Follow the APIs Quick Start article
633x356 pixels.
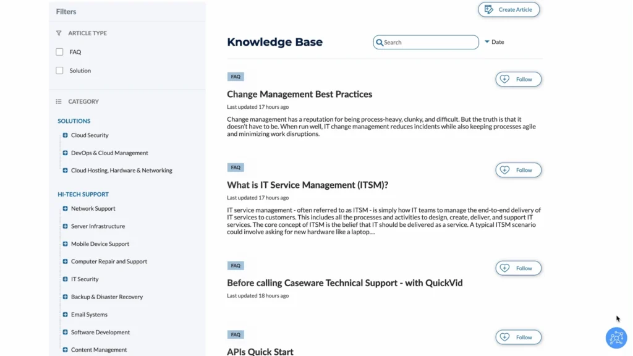[519, 337]
